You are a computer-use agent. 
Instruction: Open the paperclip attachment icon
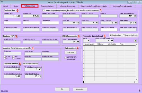[x=140, y=90]
